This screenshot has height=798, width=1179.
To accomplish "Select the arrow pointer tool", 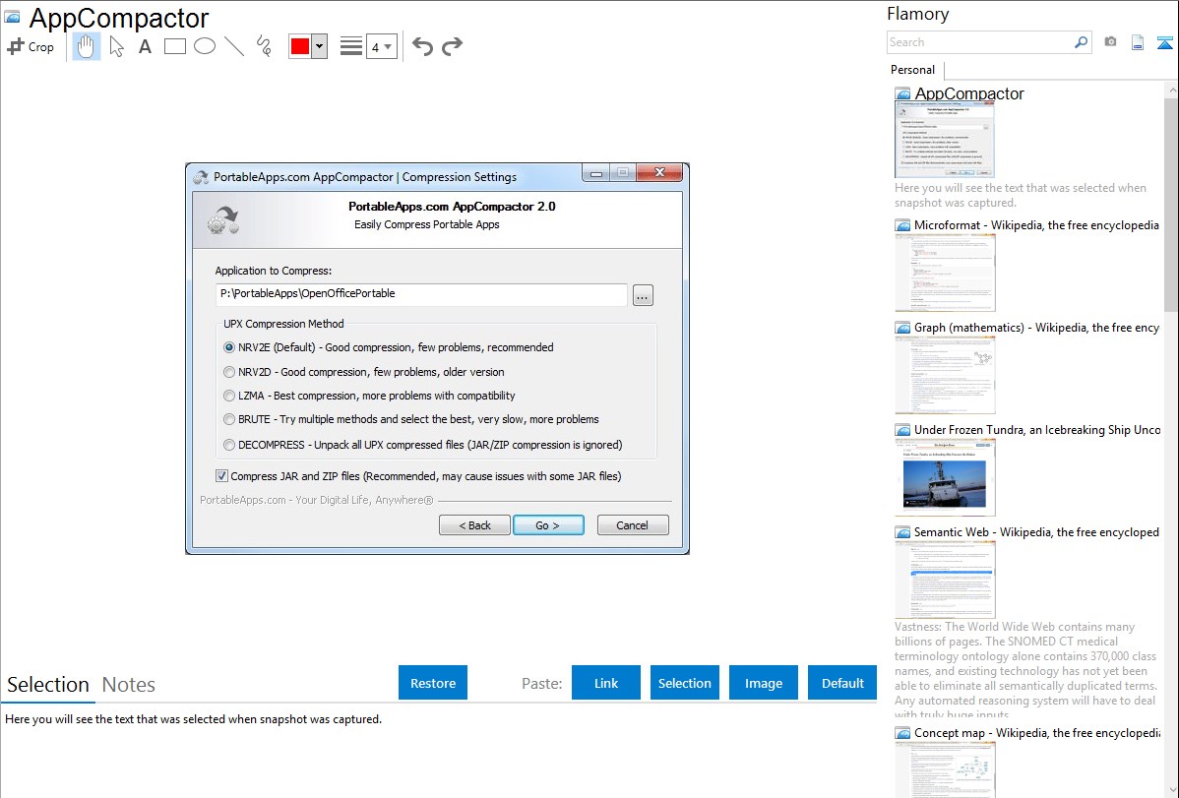I will 116,46.
